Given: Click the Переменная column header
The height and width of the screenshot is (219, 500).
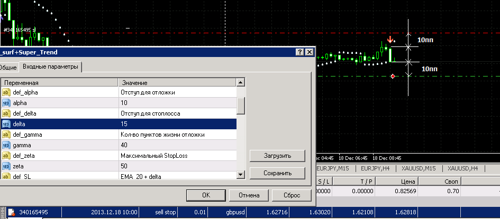Looking at the screenshot, I should click(59, 83).
